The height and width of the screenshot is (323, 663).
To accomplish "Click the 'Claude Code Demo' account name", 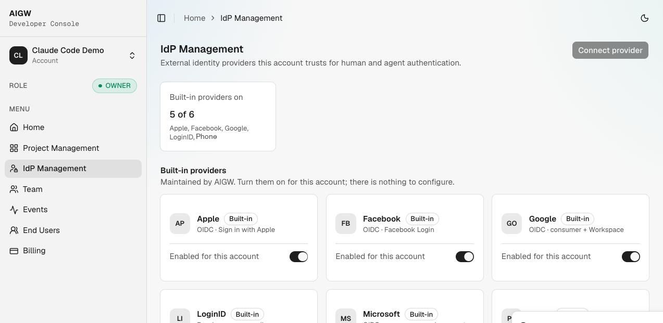I will point(68,50).
